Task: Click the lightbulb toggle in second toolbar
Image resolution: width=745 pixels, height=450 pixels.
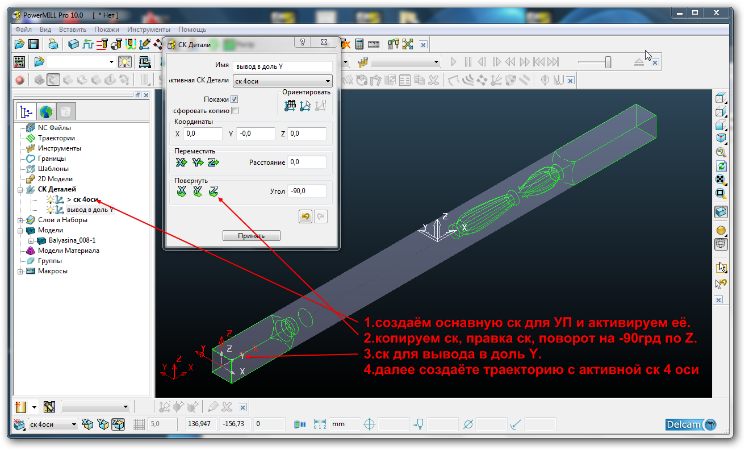Action: [x=125, y=61]
